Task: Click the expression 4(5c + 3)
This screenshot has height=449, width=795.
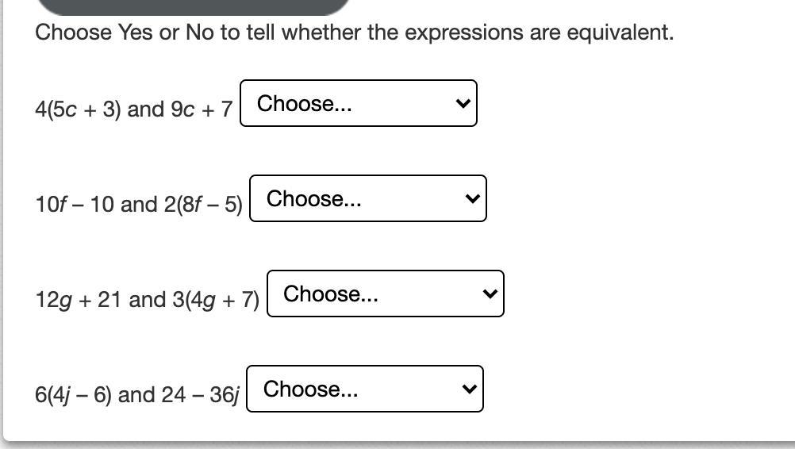Action: (x=78, y=109)
